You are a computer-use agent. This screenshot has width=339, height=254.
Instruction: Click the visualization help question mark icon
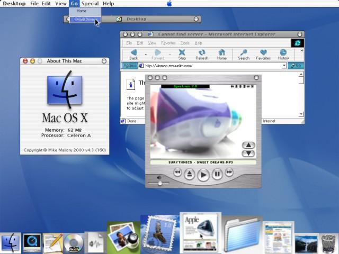pyautogui.click(x=244, y=86)
